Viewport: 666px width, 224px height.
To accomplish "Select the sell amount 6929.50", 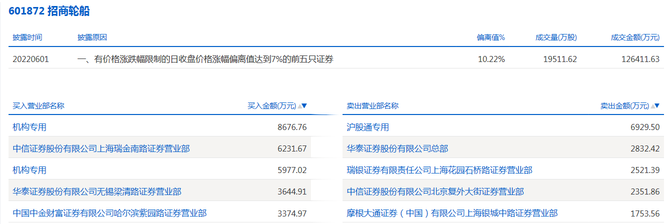I will click(644, 127).
